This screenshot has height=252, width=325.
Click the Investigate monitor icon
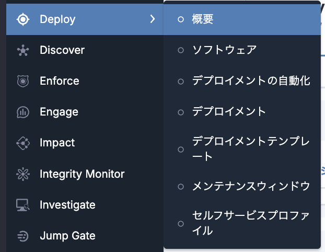22,205
